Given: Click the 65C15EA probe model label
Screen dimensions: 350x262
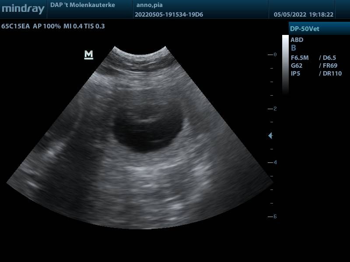Looking at the screenshot, I should coord(16,26).
